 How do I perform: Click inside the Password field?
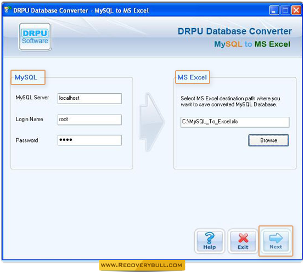[89, 140]
